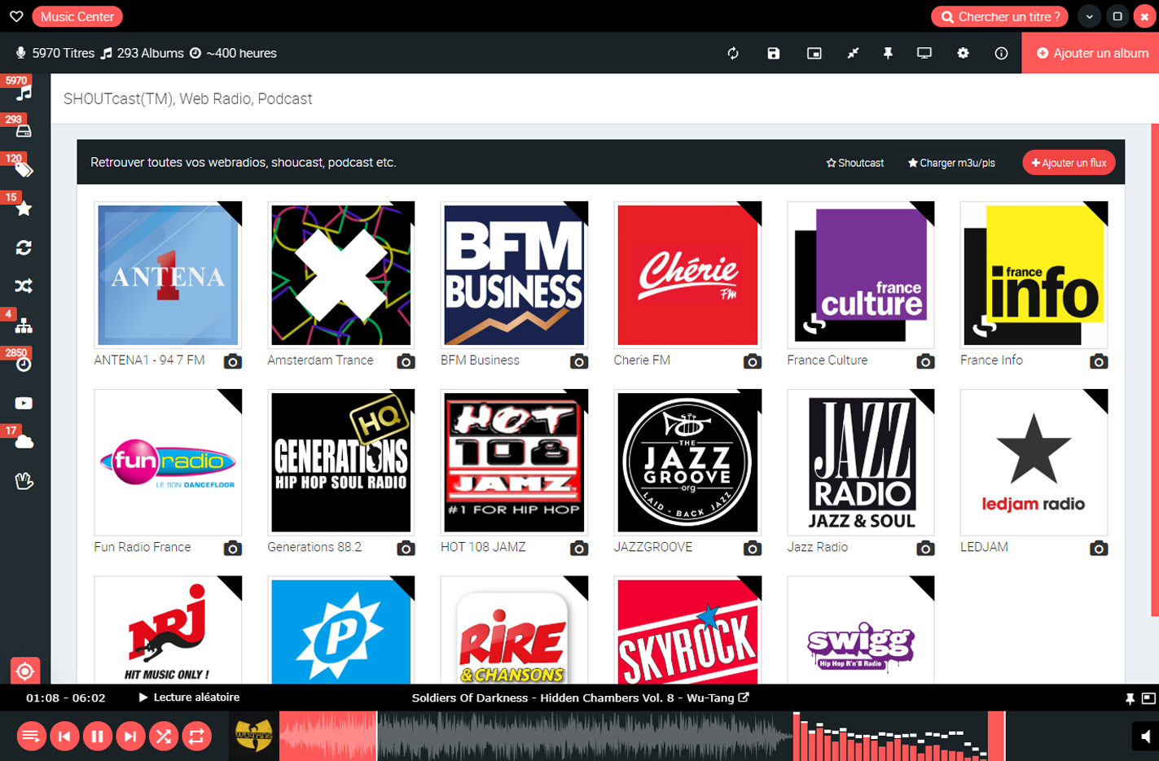This screenshot has height=761, width=1159.
Task: Open the info circle icon
Action: 1001,53
